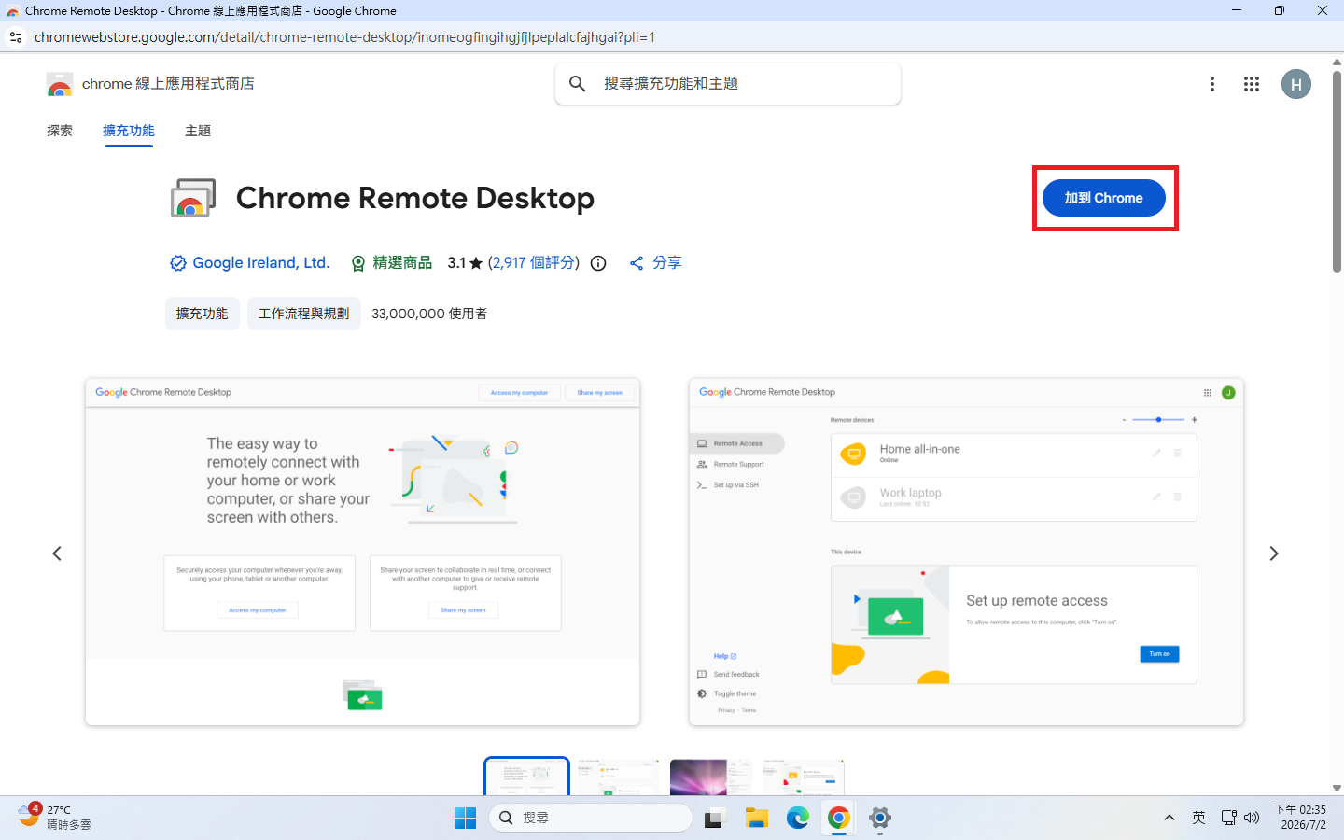Click the chrome 線上應用程式商店 title
Viewport: 1344px width, 840px height.
[x=168, y=84]
